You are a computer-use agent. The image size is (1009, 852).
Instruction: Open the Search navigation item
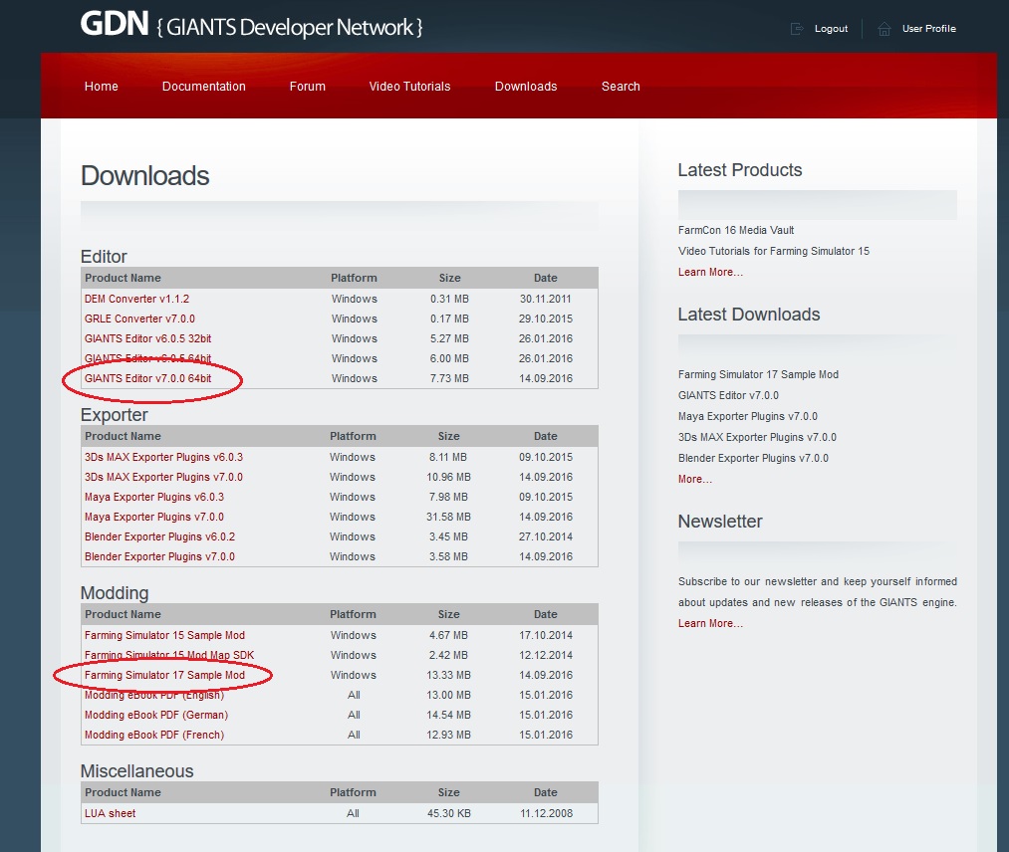tap(621, 87)
